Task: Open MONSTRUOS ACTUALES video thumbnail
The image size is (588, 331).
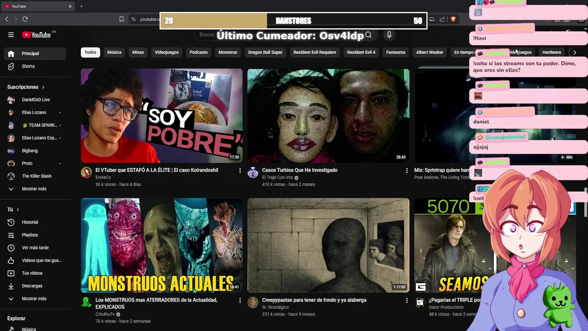Action: [x=162, y=245]
